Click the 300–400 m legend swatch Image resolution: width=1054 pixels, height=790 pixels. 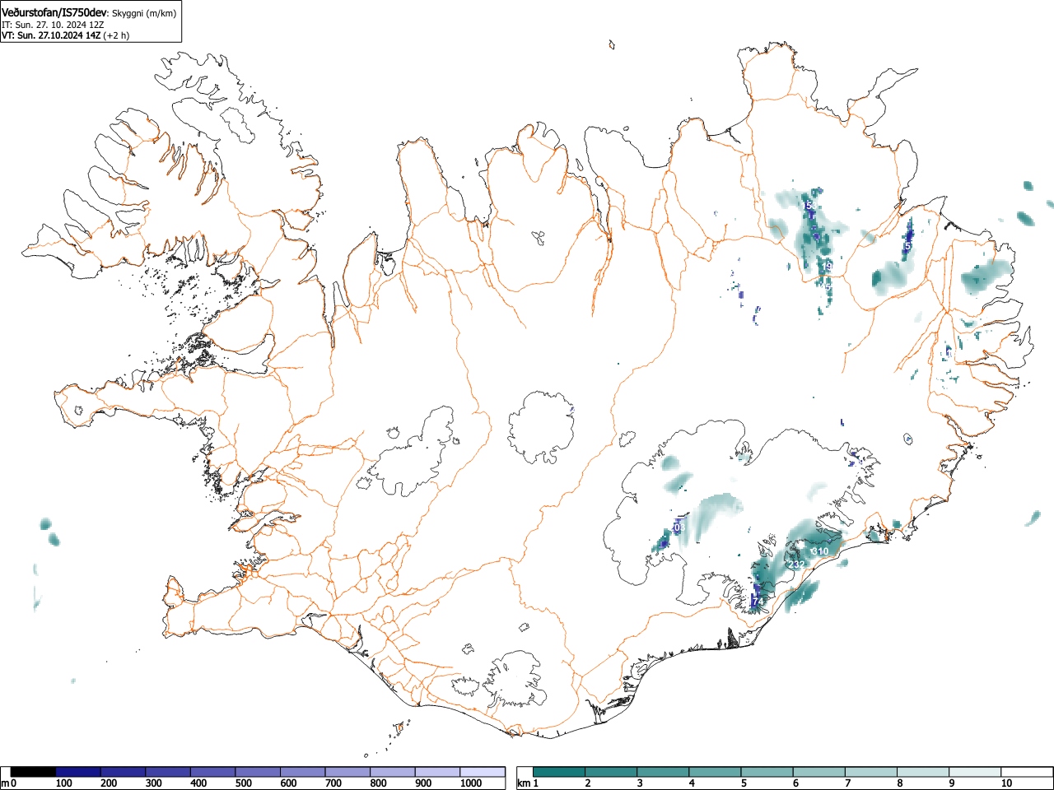168,772
